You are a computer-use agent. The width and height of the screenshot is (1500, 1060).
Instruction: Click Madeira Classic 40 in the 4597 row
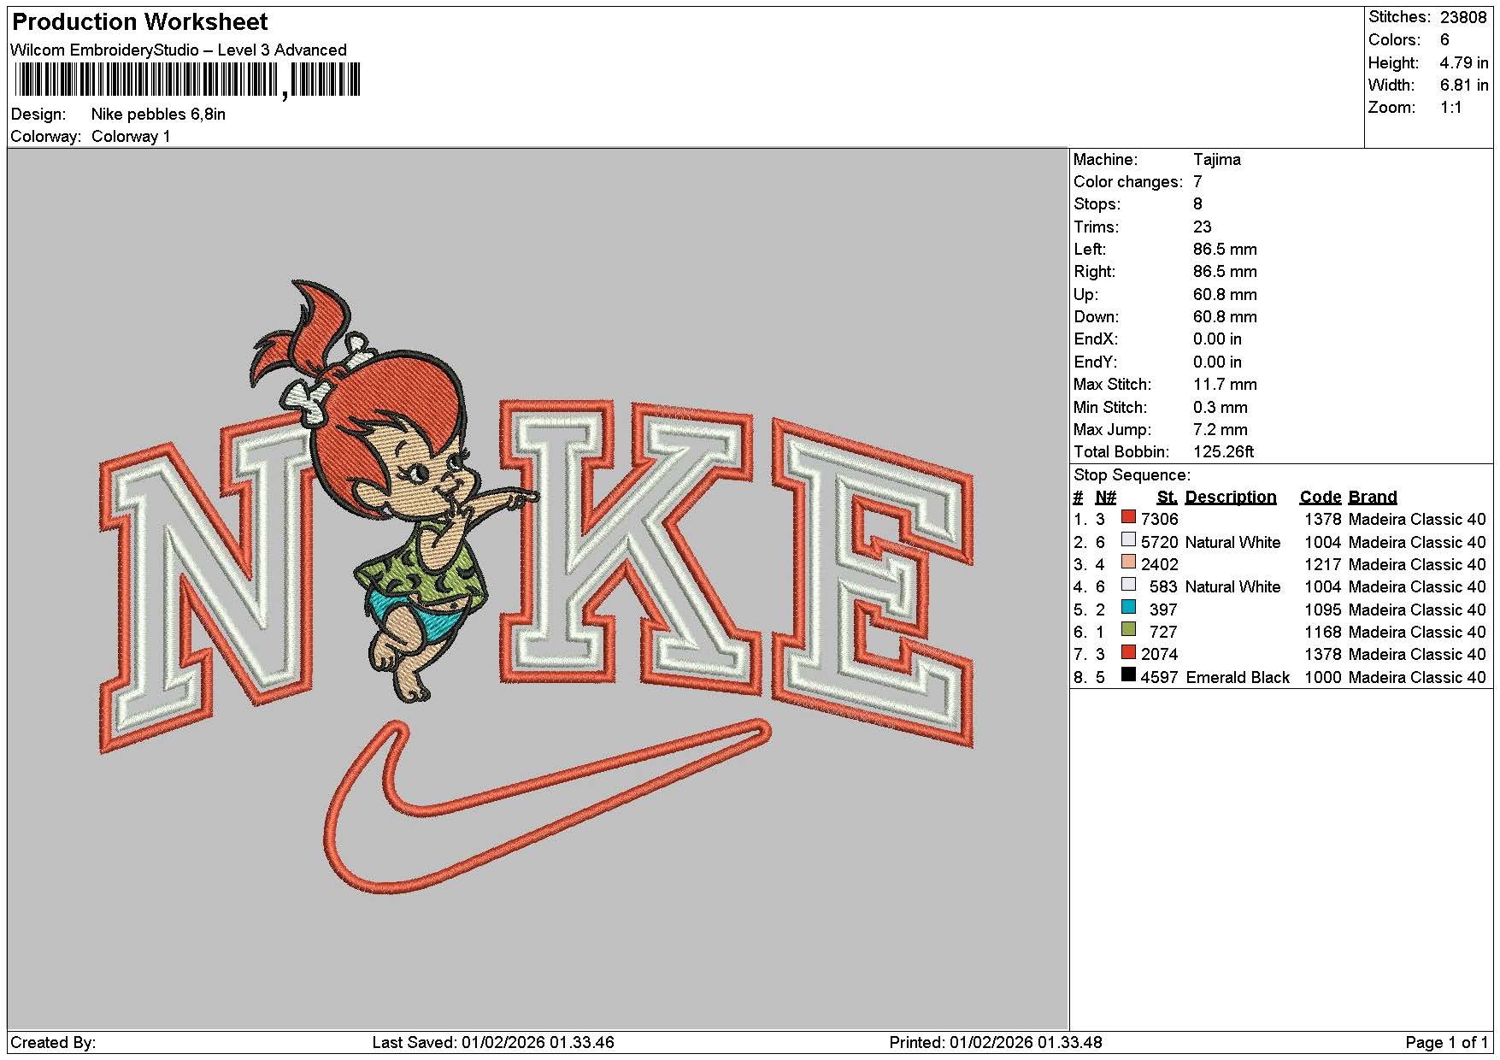coord(1417,678)
